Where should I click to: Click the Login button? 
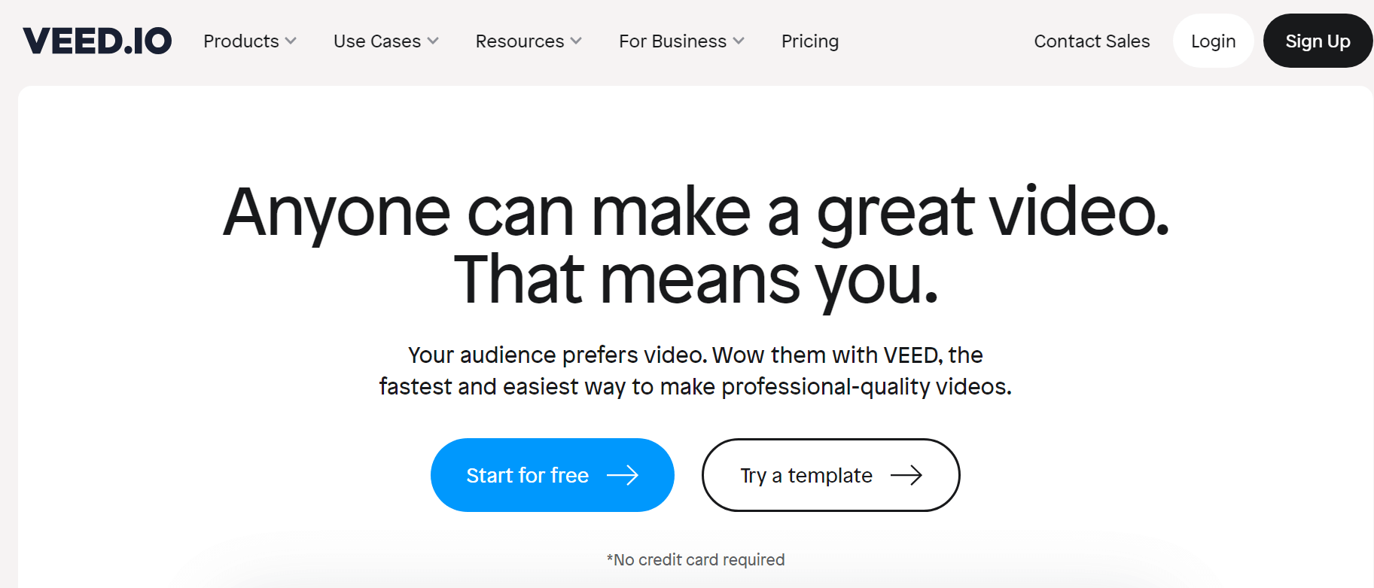(x=1213, y=41)
